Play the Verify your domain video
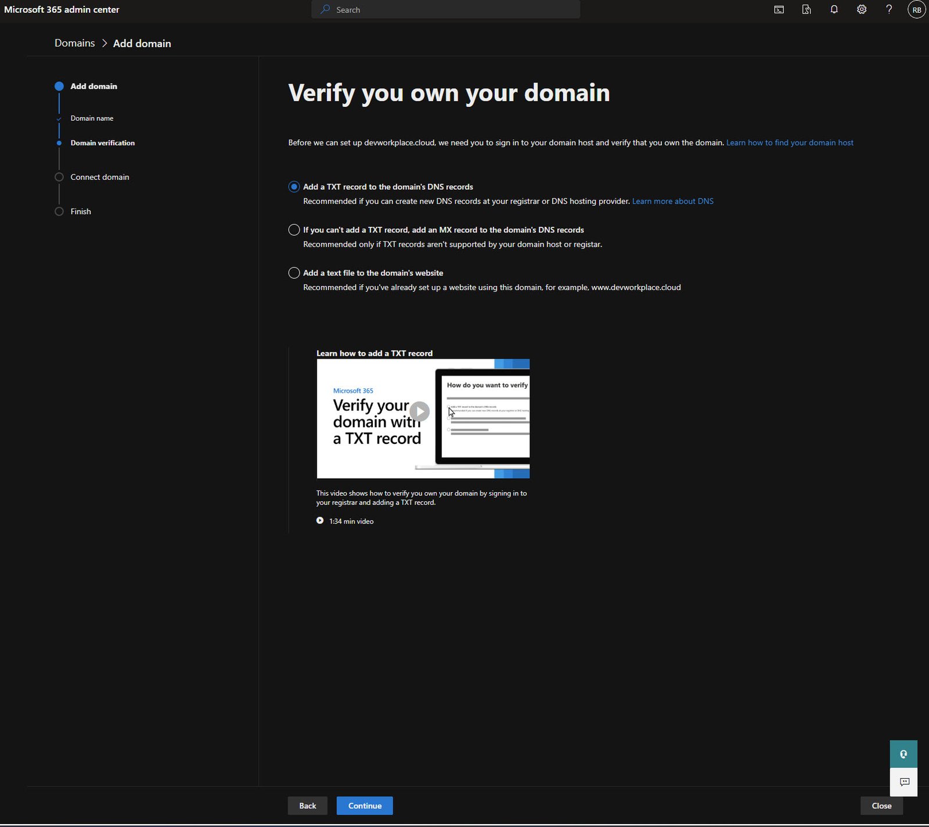Viewport: 929px width, 827px height. click(419, 411)
